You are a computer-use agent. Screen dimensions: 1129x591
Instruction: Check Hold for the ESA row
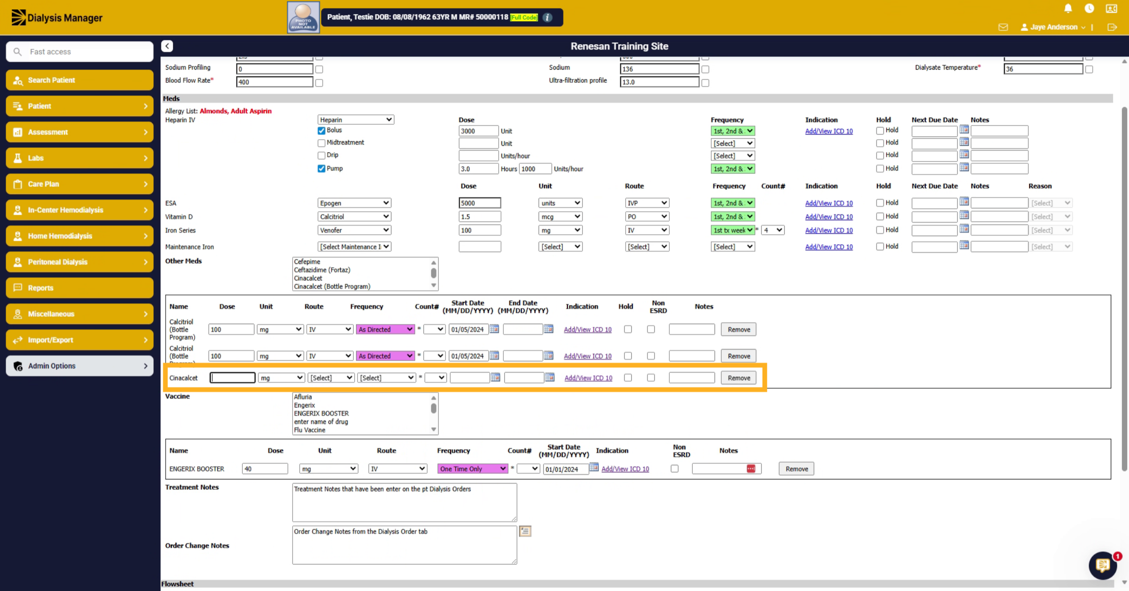pyautogui.click(x=880, y=203)
